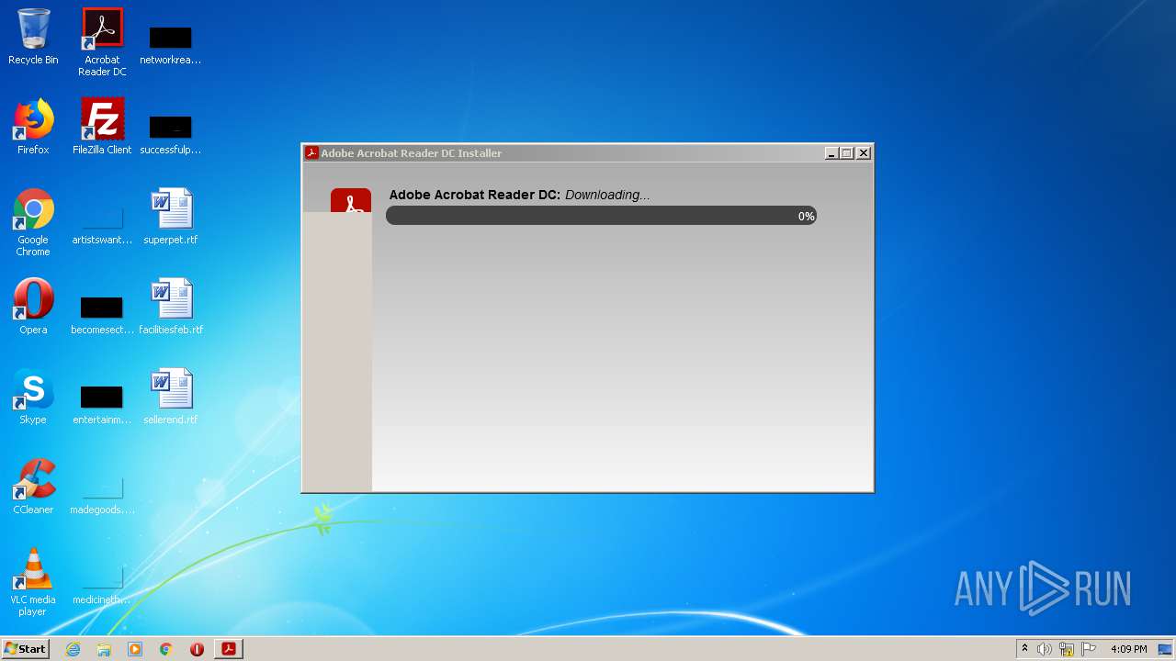This screenshot has height=661, width=1176.
Task: Launch Opera from the desktop
Action: (33, 306)
